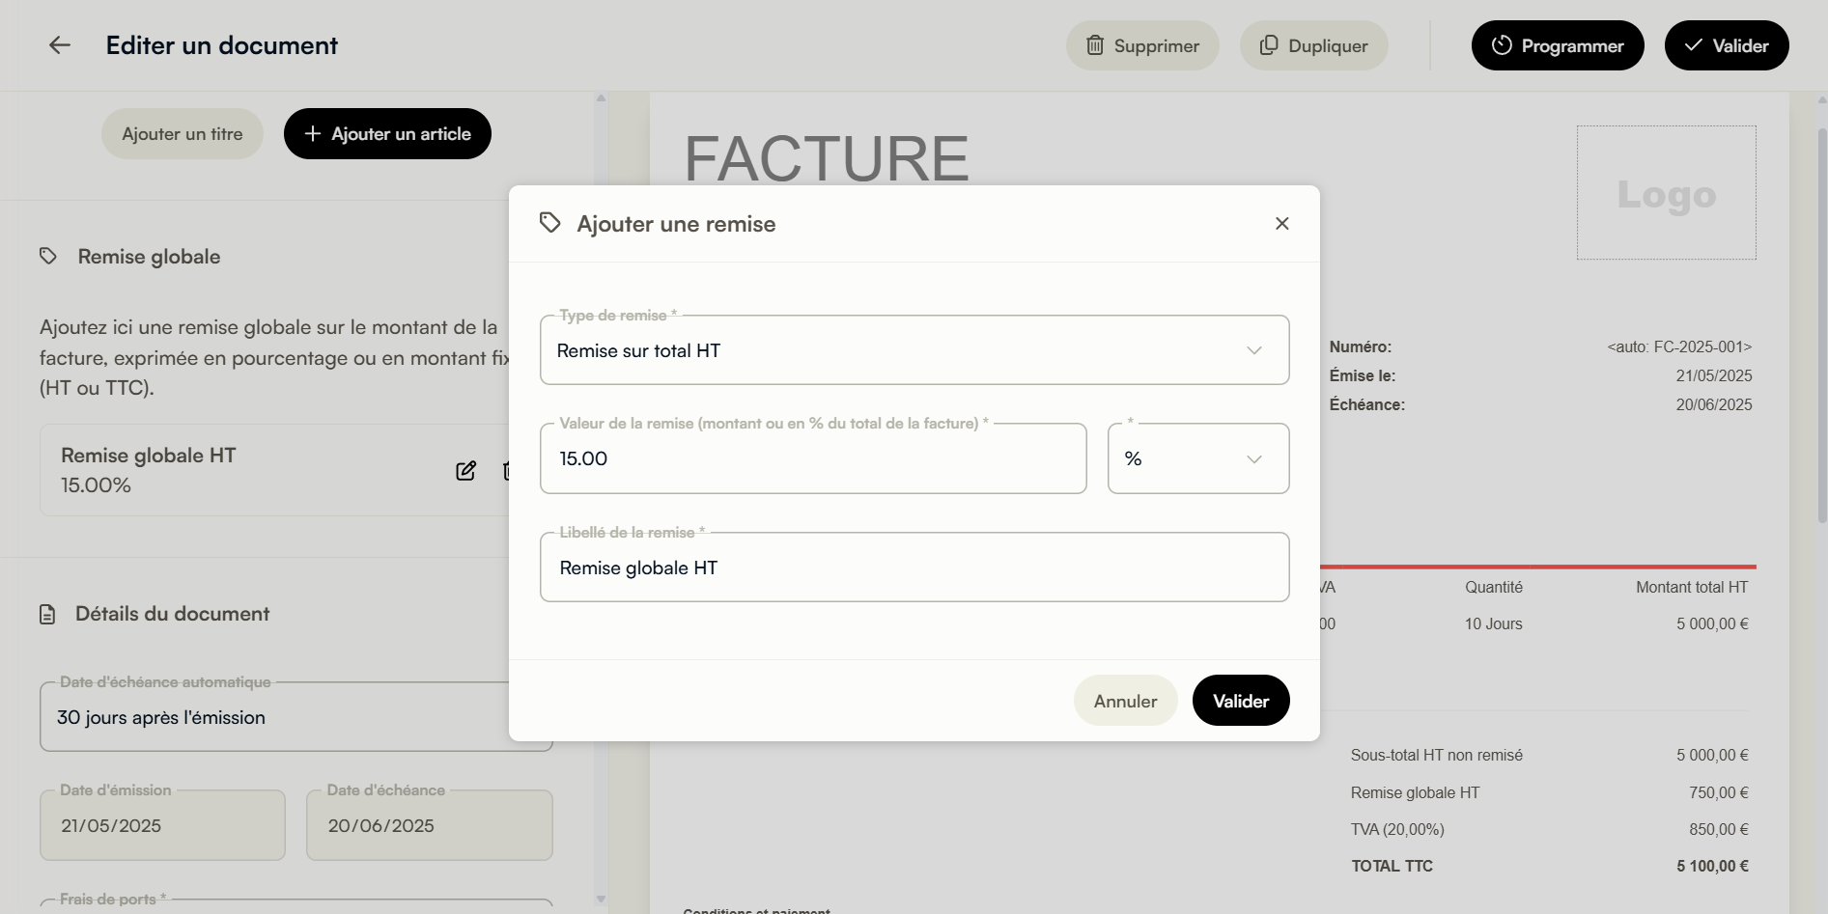This screenshot has width=1828, height=914.
Task: Click the copy icon on Dupliquer button
Action: pos(1269,45)
